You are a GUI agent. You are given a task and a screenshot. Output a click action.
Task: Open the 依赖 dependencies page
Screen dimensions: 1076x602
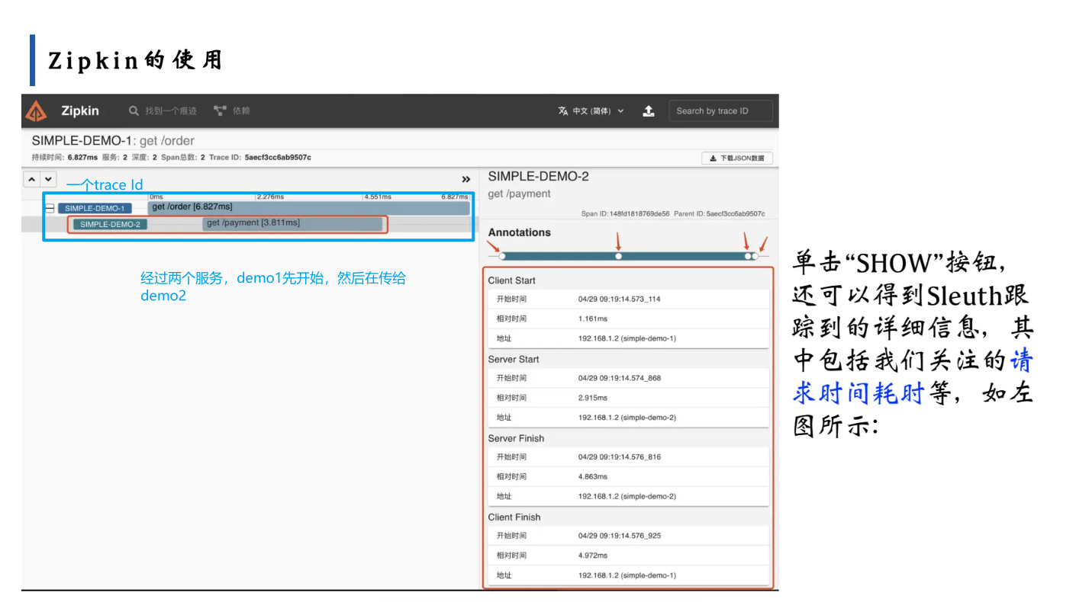[x=232, y=111]
